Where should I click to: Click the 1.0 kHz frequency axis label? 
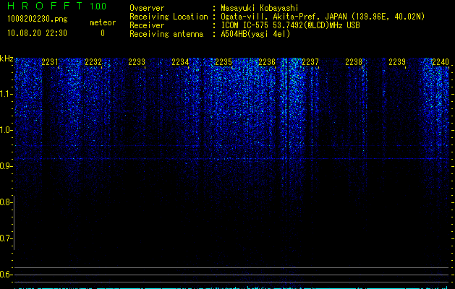coord(6,130)
